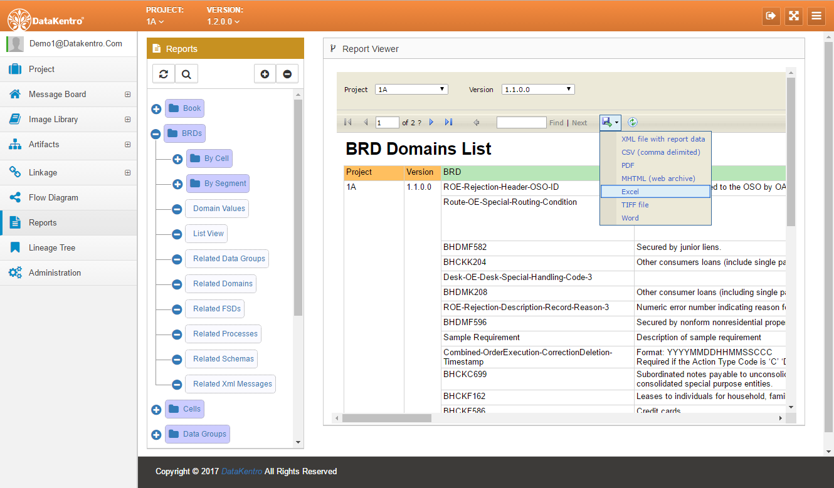Click the Flow Diagram share icon
834x488 pixels.
tap(15, 197)
